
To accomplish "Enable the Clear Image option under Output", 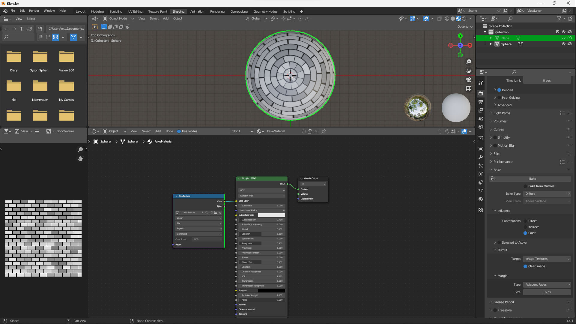I will coord(525,266).
